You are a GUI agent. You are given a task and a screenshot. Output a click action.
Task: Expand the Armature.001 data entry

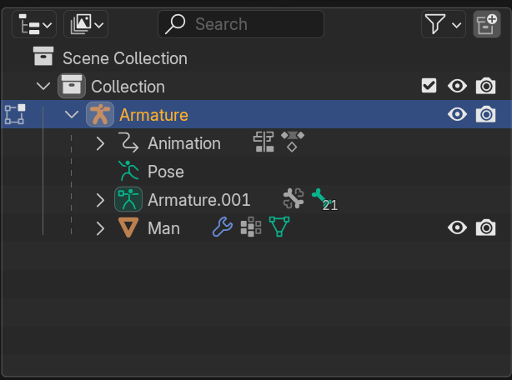tap(100, 200)
